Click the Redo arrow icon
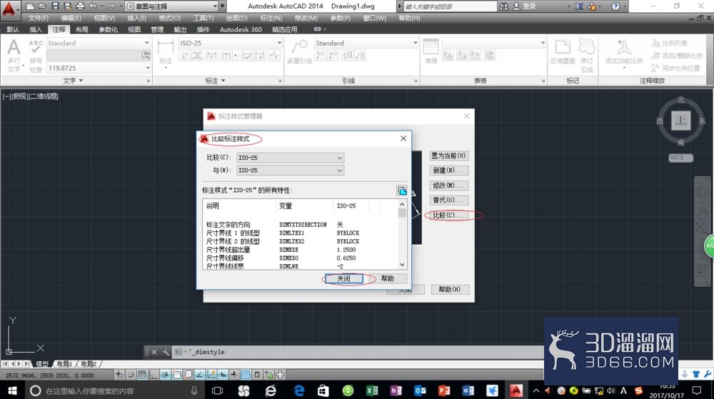 111,6
